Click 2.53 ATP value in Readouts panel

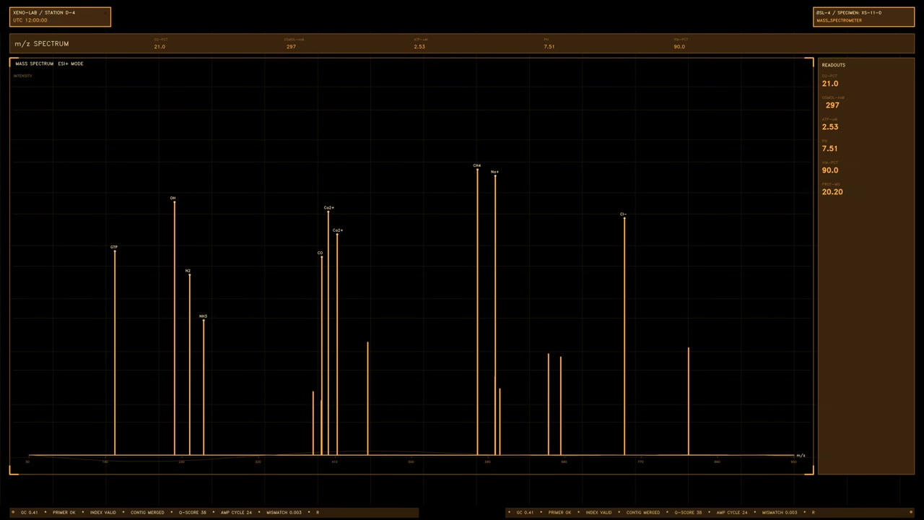click(x=830, y=127)
